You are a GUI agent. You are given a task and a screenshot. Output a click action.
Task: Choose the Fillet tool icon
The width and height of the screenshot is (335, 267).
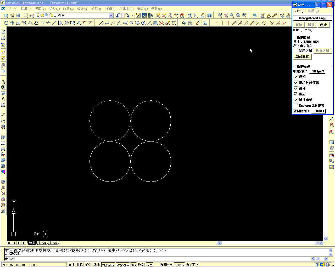click(84, 23)
